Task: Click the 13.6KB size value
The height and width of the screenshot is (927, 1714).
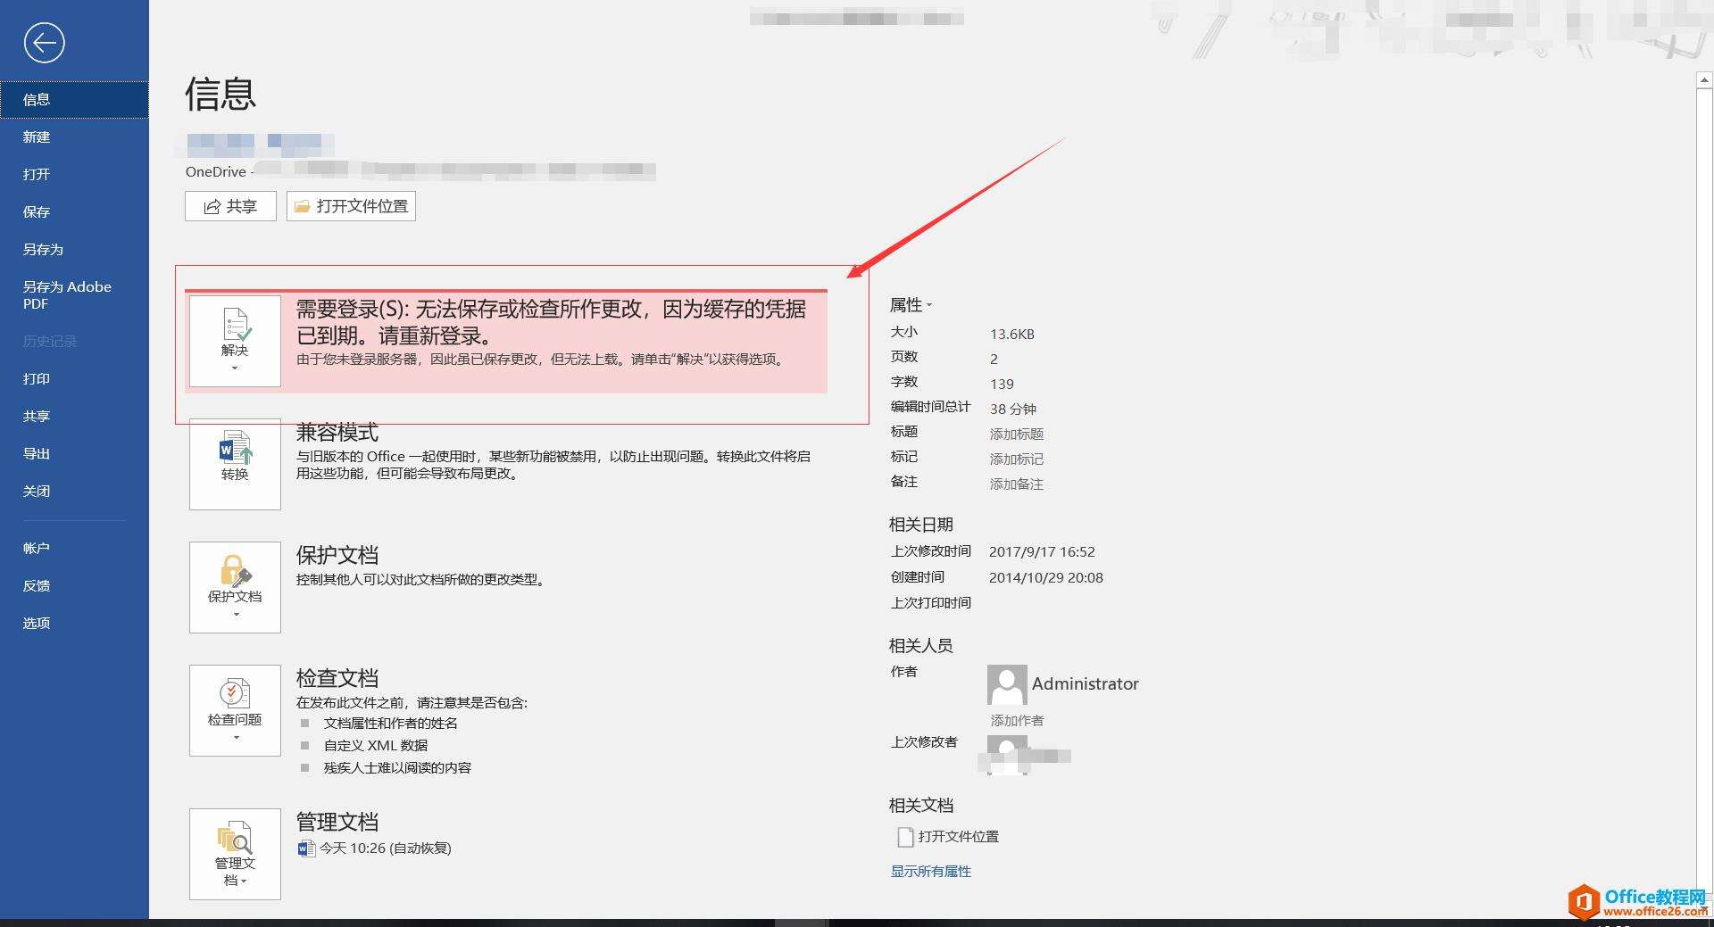Action: pos(1012,335)
